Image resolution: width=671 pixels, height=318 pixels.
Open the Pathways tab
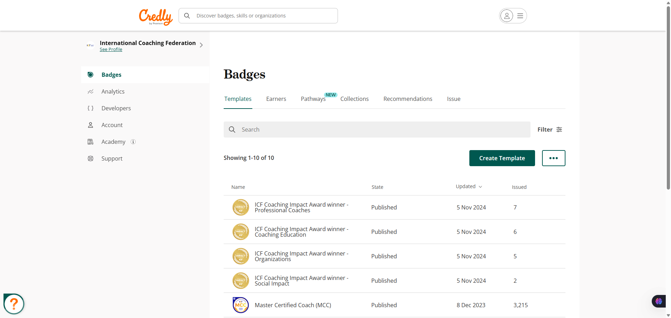(x=313, y=99)
